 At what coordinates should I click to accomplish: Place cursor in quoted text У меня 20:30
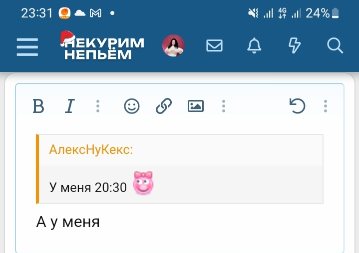pyautogui.click(x=88, y=187)
